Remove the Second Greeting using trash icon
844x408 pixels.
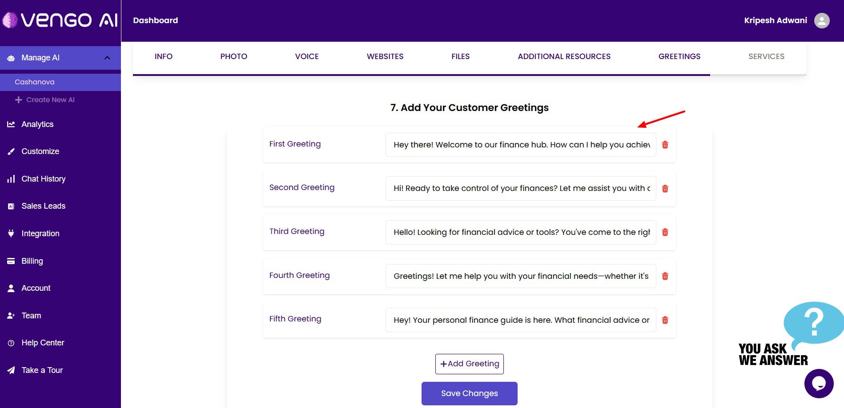[x=665, y=189]
